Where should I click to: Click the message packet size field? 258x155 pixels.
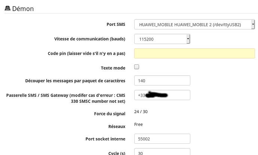pos(162,80)
